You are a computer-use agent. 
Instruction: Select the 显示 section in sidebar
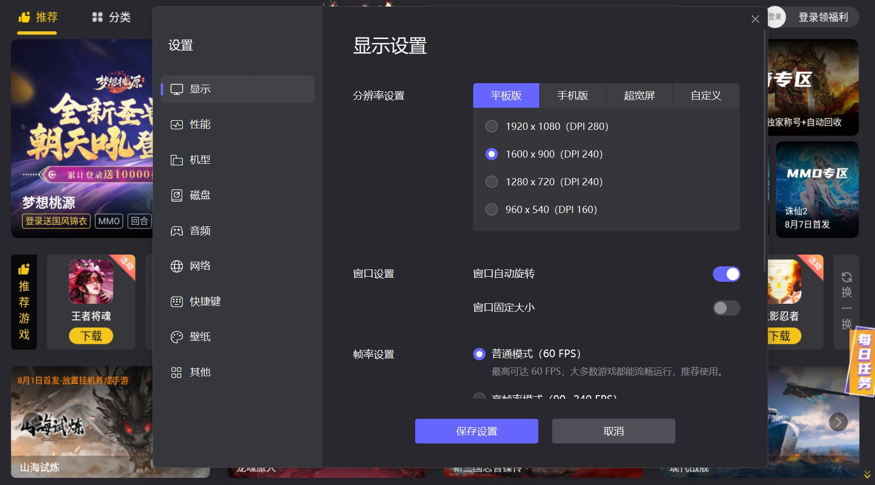(200, 89)
